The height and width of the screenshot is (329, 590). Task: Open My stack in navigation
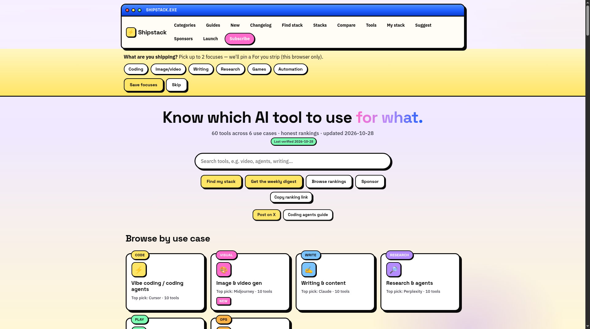tap(396, 25)
